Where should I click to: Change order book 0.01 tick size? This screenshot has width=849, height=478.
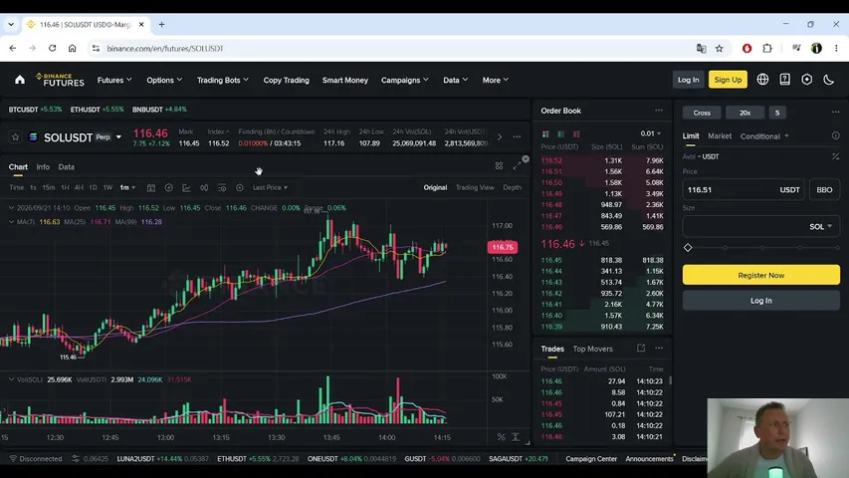(650, 133)
